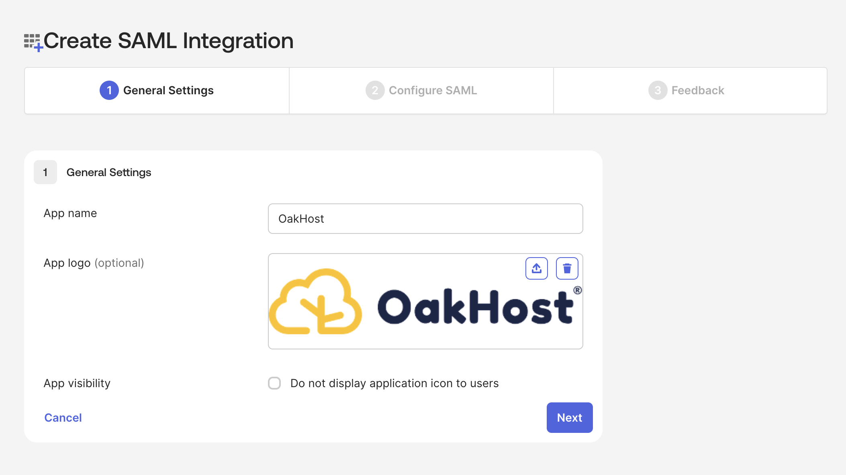This screenshot has height=475, width=846.
Task: Click the trash icon to delete logo
Action: pos(567,268)
